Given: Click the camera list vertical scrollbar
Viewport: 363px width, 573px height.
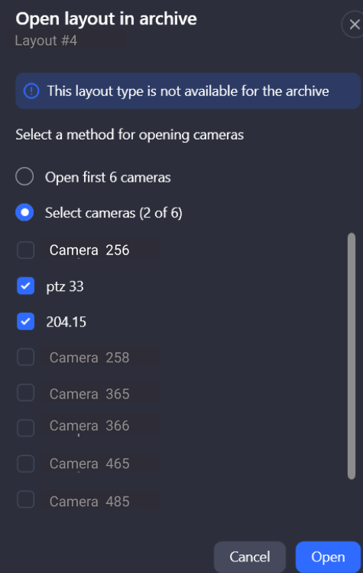Looking at the screenshot, I should click(352, 356).
